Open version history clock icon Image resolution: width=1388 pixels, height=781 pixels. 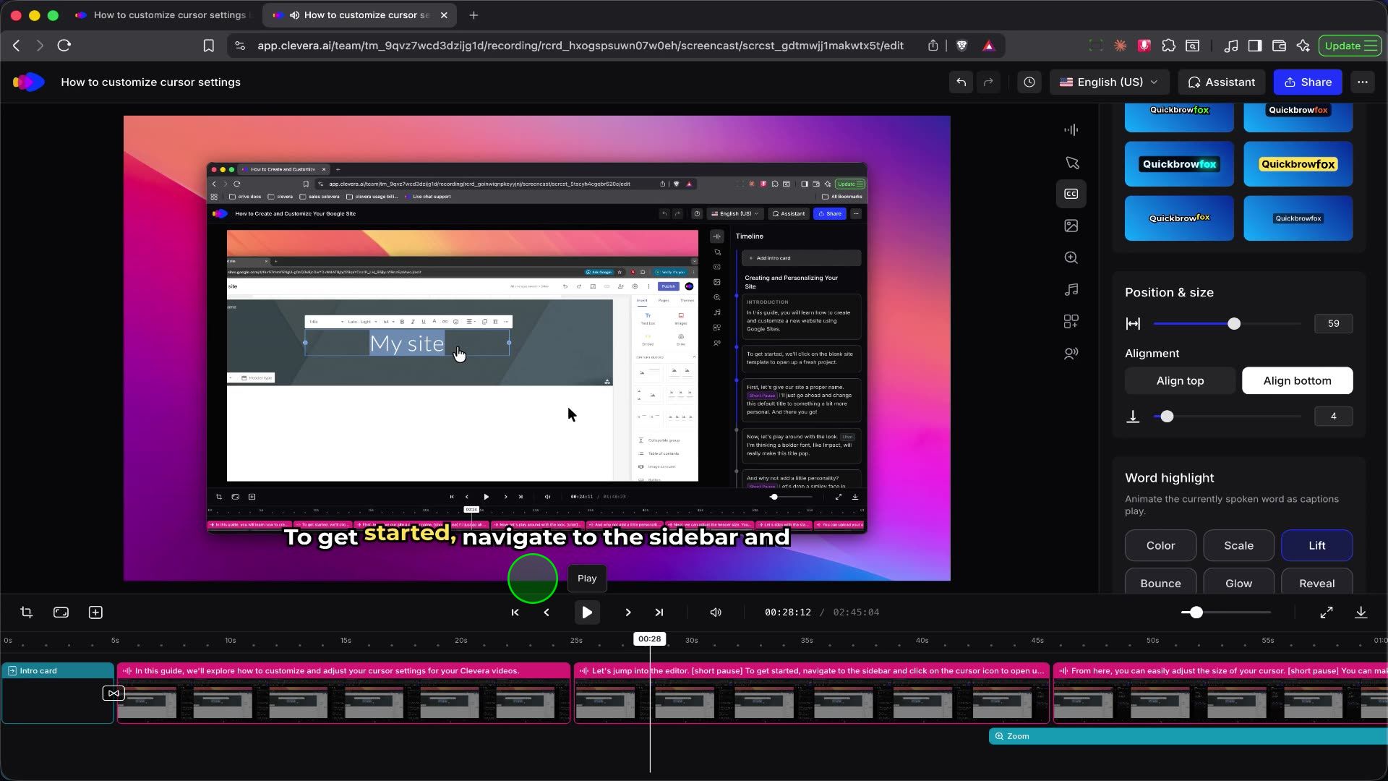(1029, 82)
